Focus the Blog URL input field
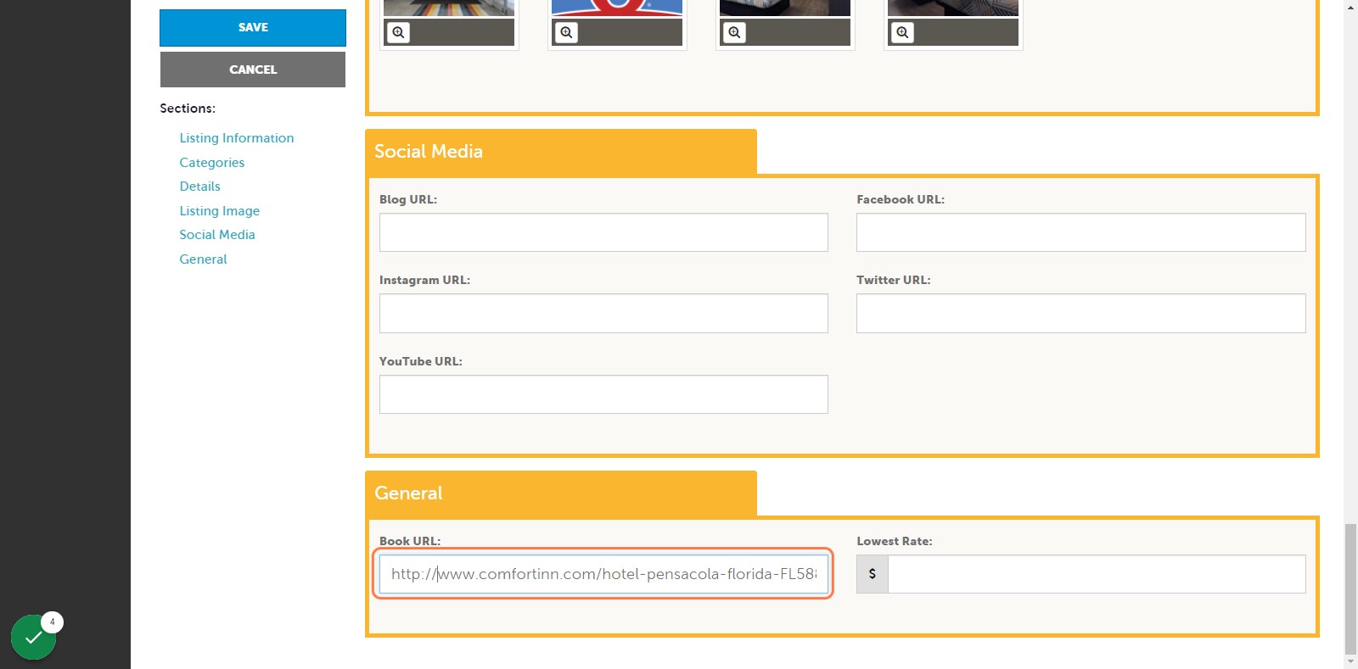Viewport: 1358px width, 669px height. click(603, 232)
